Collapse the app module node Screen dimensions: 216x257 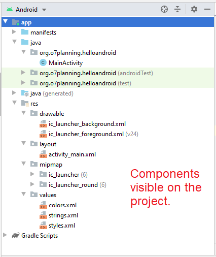6,22
